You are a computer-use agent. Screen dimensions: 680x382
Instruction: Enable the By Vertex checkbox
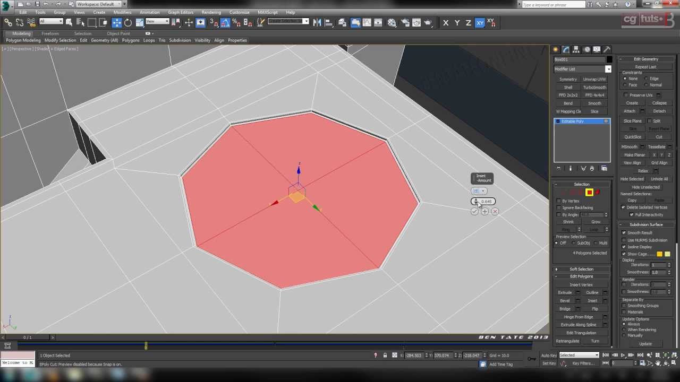coord(559,201)
